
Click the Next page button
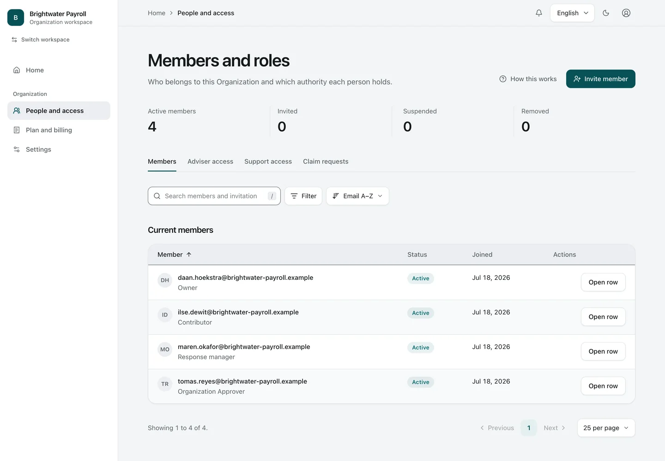[x=555, y=428]
